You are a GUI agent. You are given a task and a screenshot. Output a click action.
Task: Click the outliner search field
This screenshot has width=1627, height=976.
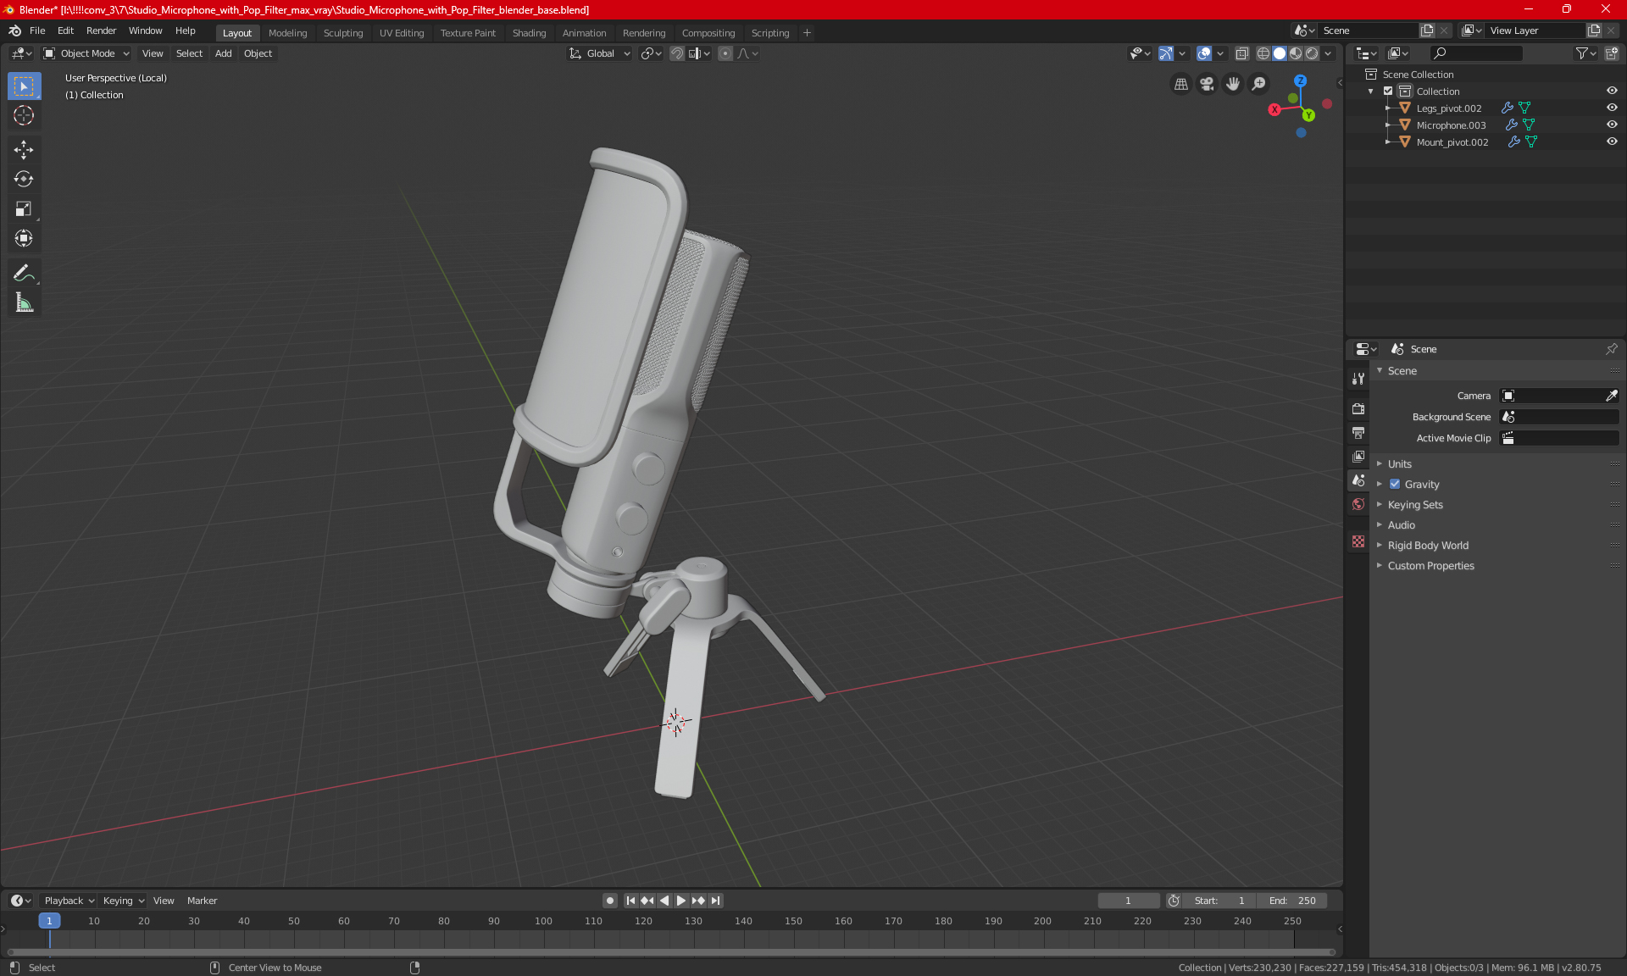(x=1475, y=53)
